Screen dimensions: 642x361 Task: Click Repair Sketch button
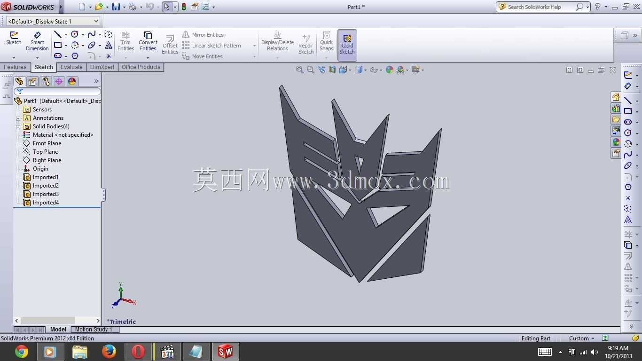pos(306,45)
